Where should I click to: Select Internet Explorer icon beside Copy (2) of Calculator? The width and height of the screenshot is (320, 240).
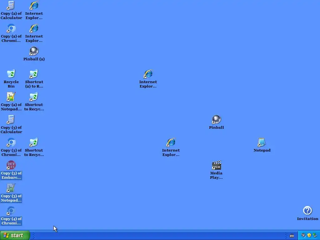[x=34, y=10]
